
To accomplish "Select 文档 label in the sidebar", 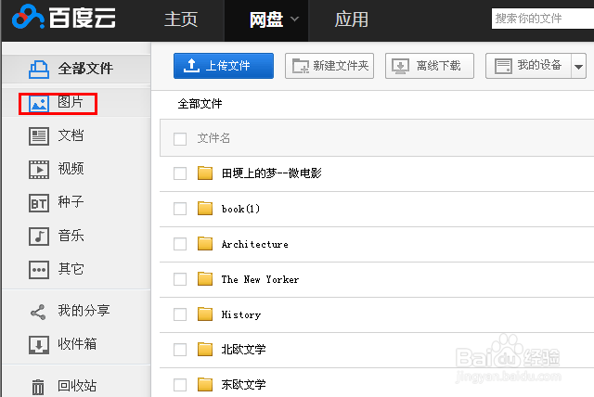I will [71, 135].
